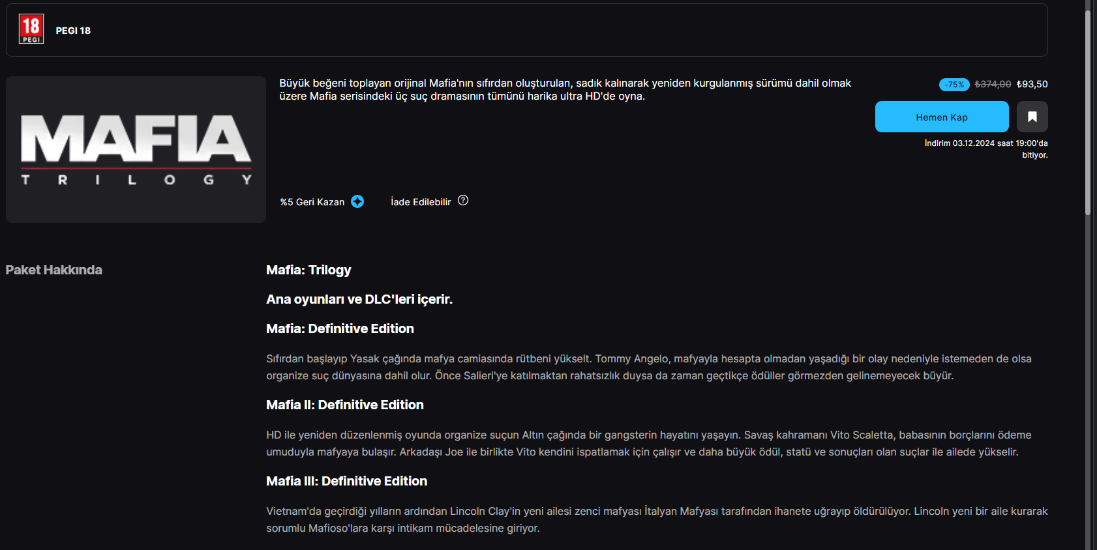Click the Mafia III: Definitive Edition heading
This screenshot has width=1097, height=550.
(x=347, y=481)
